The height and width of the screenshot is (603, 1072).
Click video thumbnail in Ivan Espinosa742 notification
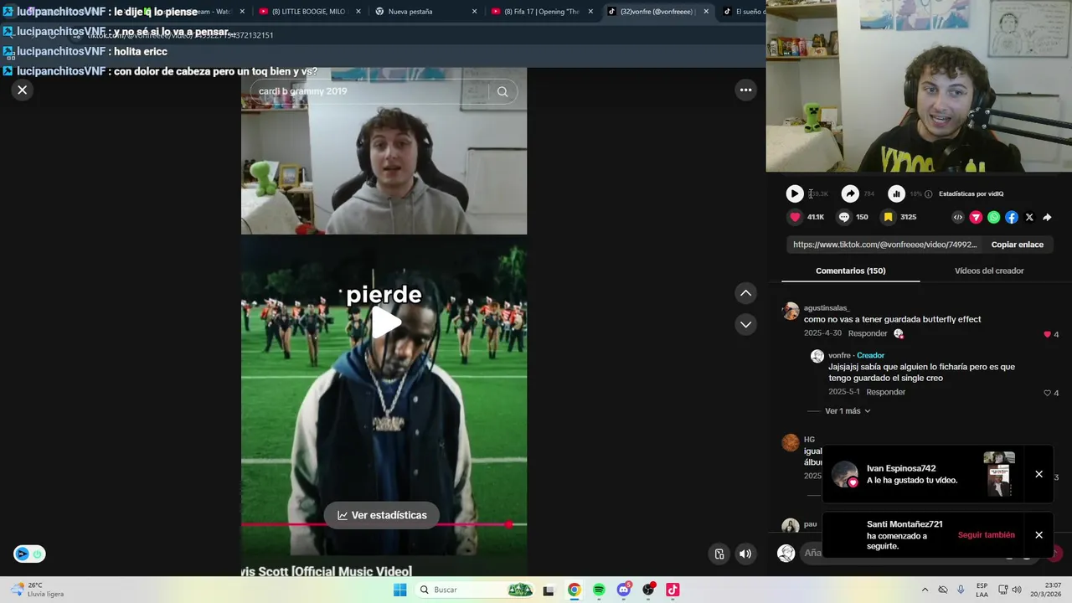tap(999, 474)
